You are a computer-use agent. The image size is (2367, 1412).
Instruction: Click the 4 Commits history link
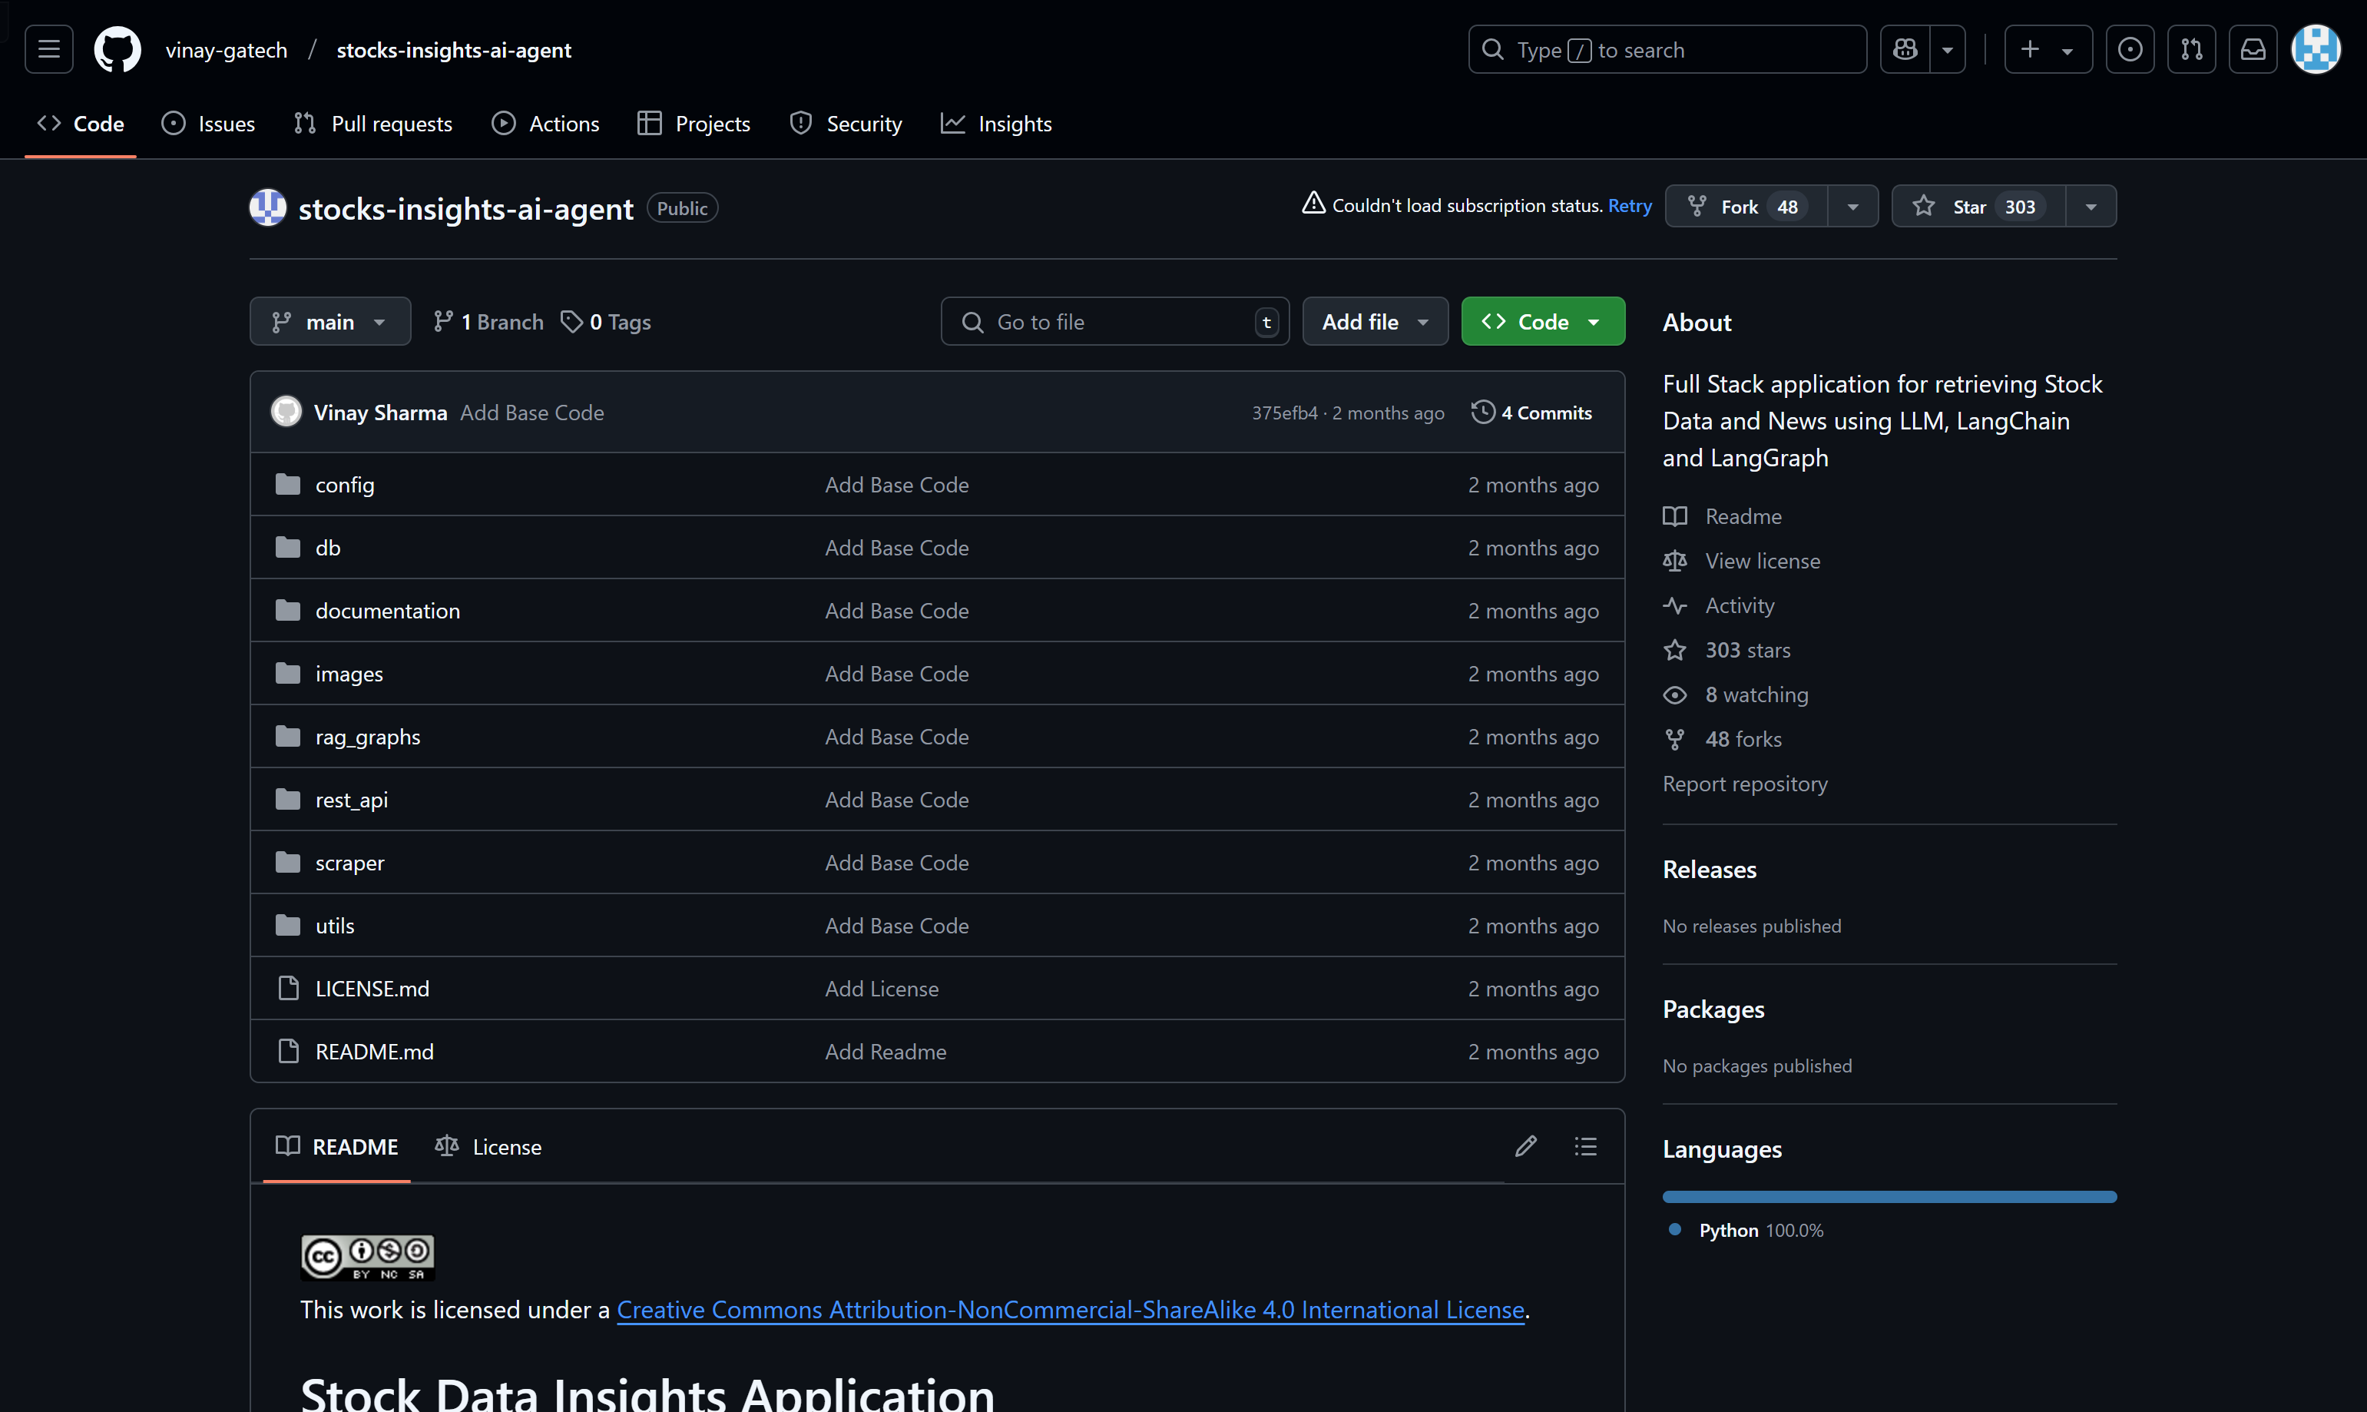pyautogui.click(x=1532, y=410)
